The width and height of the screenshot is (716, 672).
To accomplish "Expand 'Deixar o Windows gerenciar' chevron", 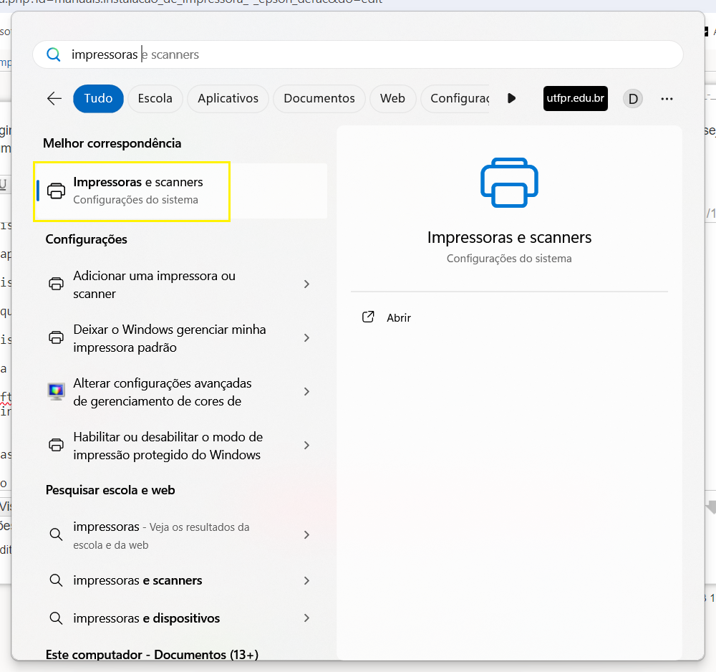I will 306,338.
